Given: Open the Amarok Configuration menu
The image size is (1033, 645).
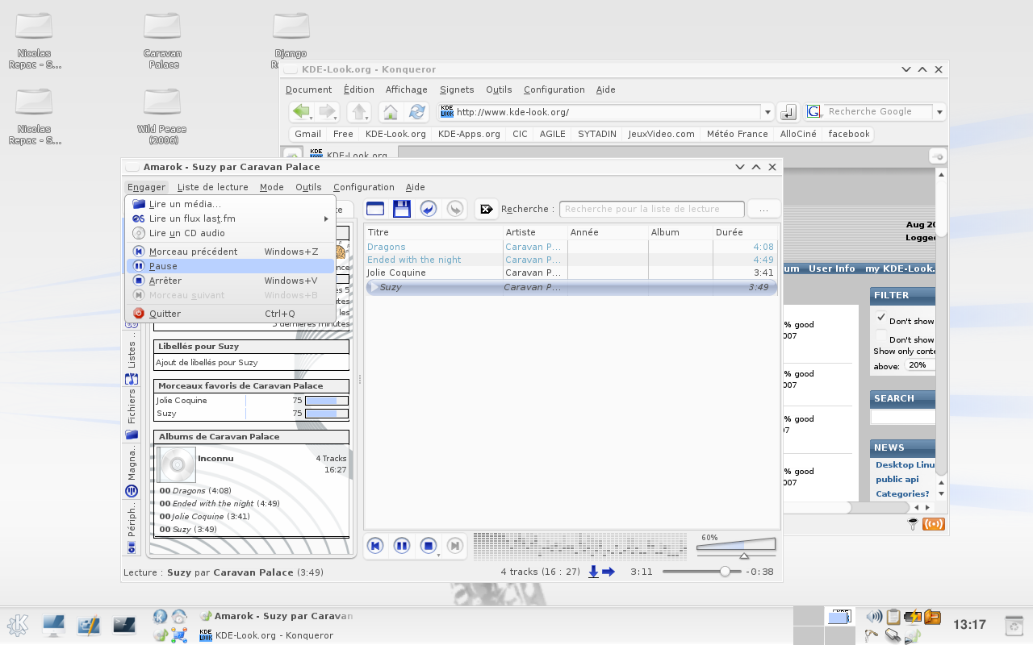Looking at the screenshot, I should coord(364,187).
